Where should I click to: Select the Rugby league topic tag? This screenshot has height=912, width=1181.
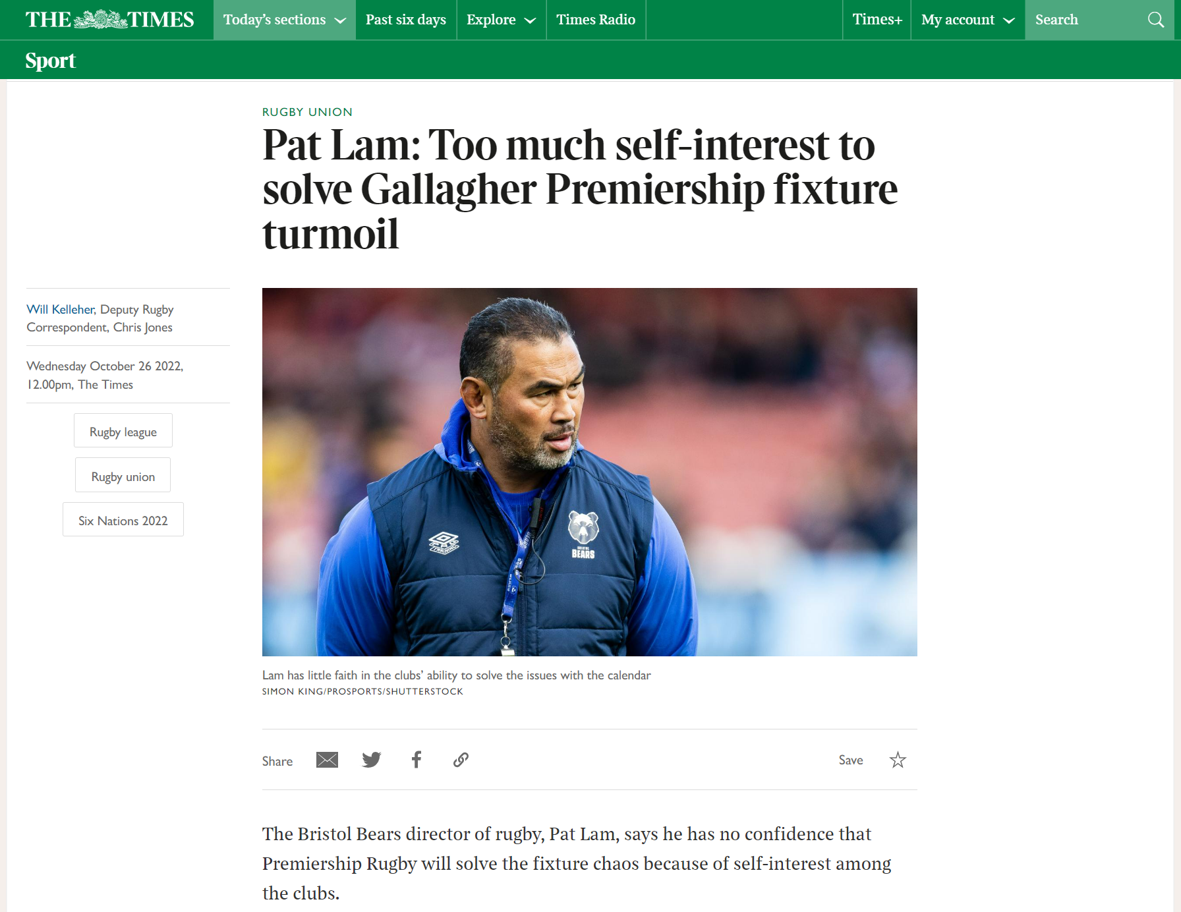tap(123, 431)
